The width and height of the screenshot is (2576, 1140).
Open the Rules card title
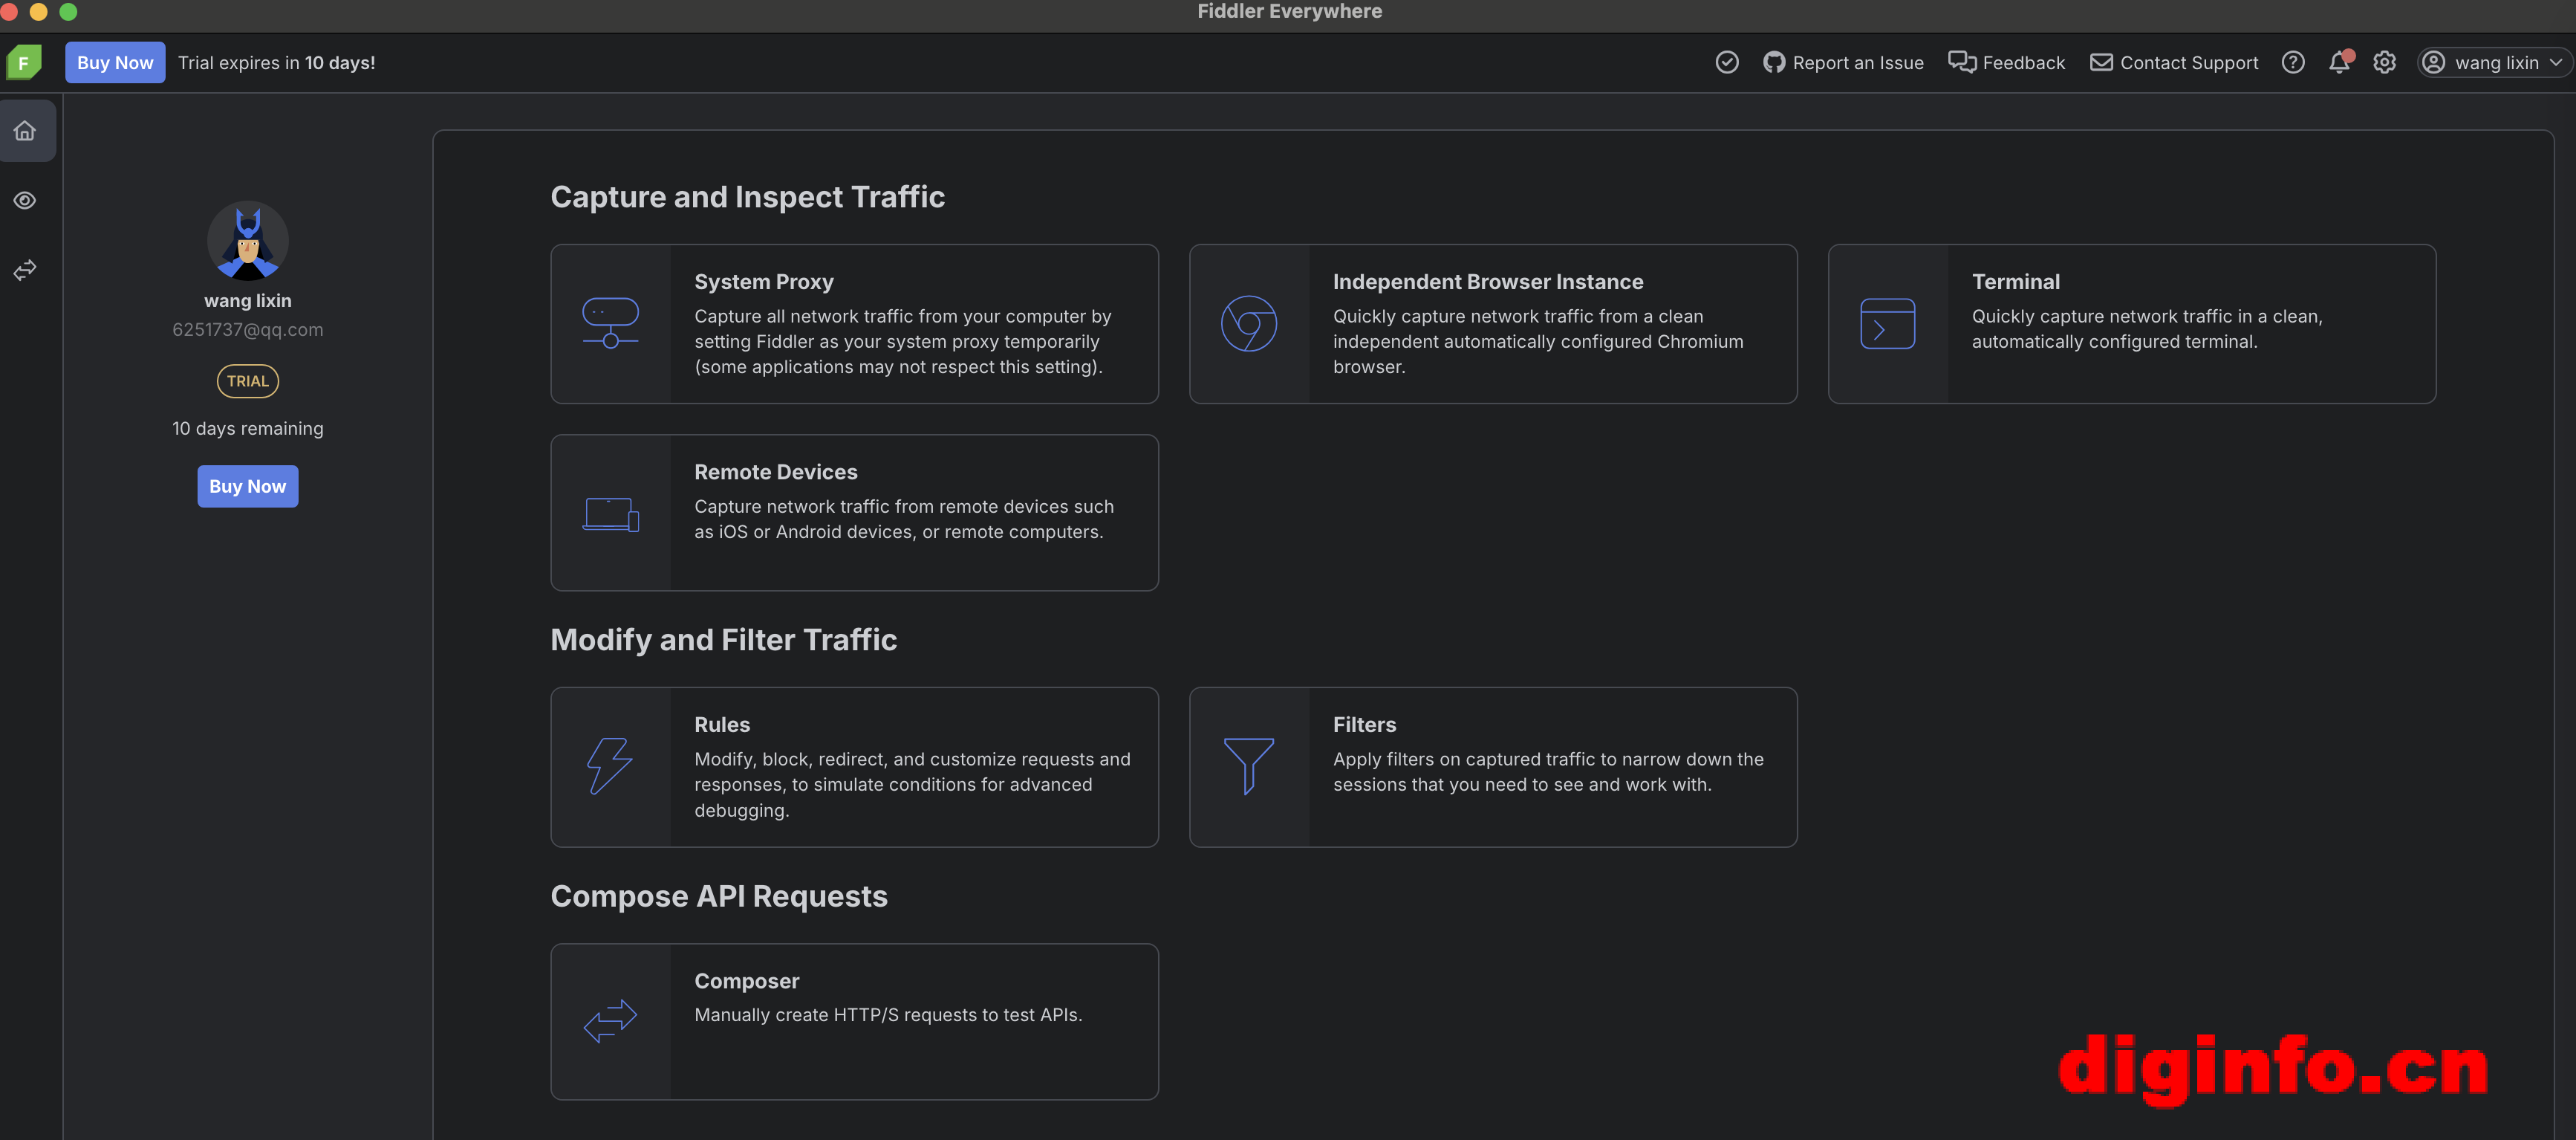722,725
